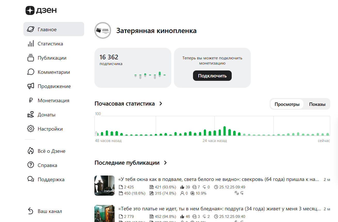Open the 16 362 подписчика subscribers card
Viewport: 338px width, 222px height.
(133, 68)
